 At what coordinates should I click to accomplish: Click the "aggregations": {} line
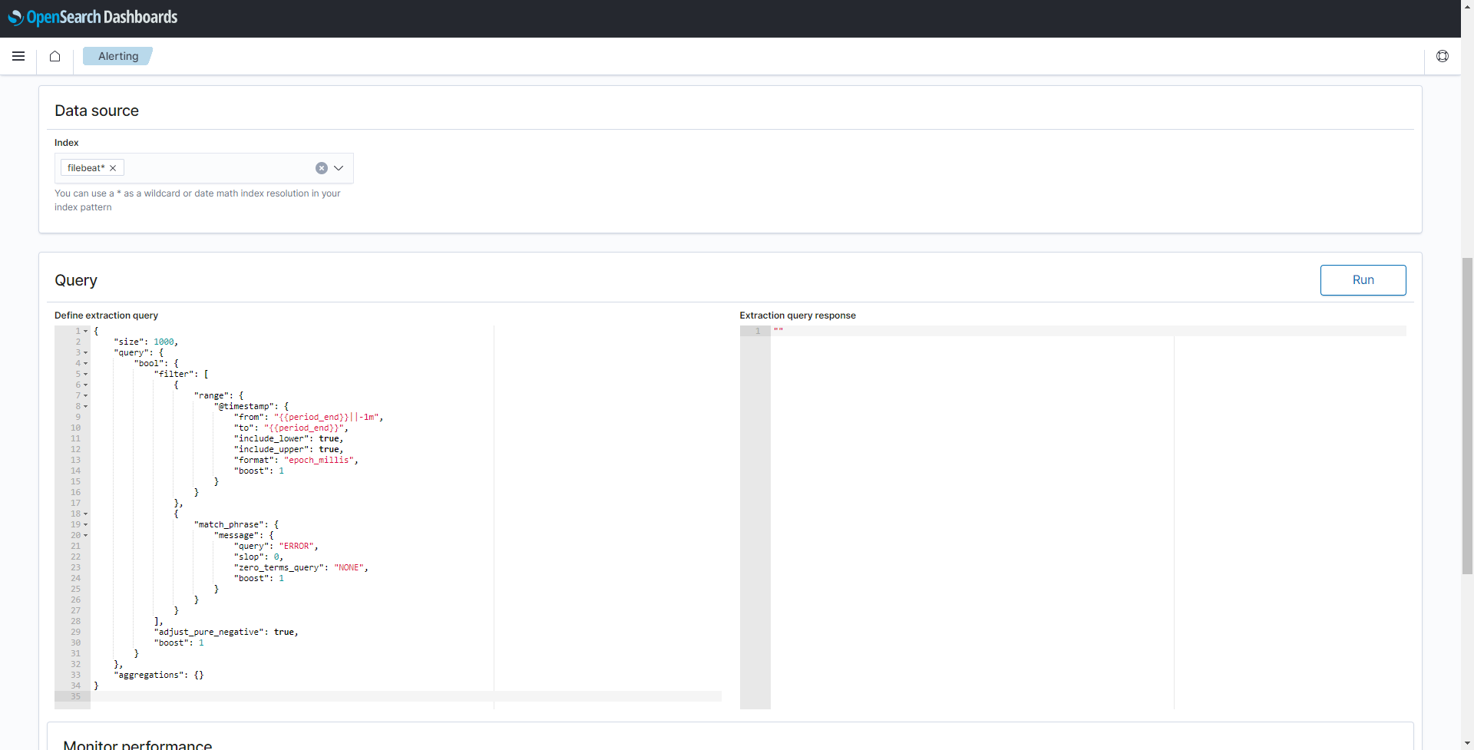(159, 675)
